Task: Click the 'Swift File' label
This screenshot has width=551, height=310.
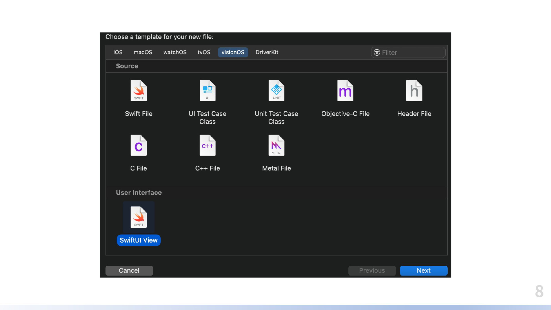Action: pos(139,114)
